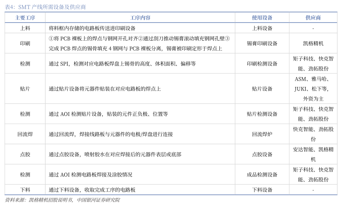Click the table title "表4: SMT 产线所需设备及供应商"
The height and width of the screenshot is (211, 349).
coord(45,7)
